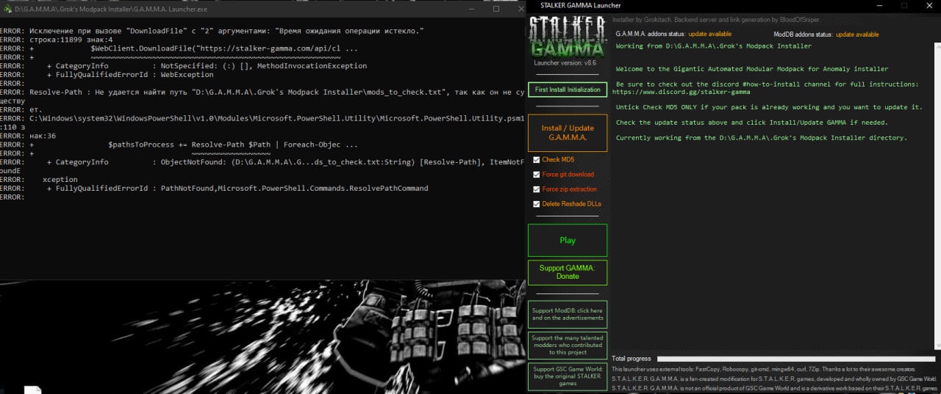Maximize the STALKER GAMMA Launcher window
Image resolution: width=941 pixels, height=394 pixels.
pos(904,5)
